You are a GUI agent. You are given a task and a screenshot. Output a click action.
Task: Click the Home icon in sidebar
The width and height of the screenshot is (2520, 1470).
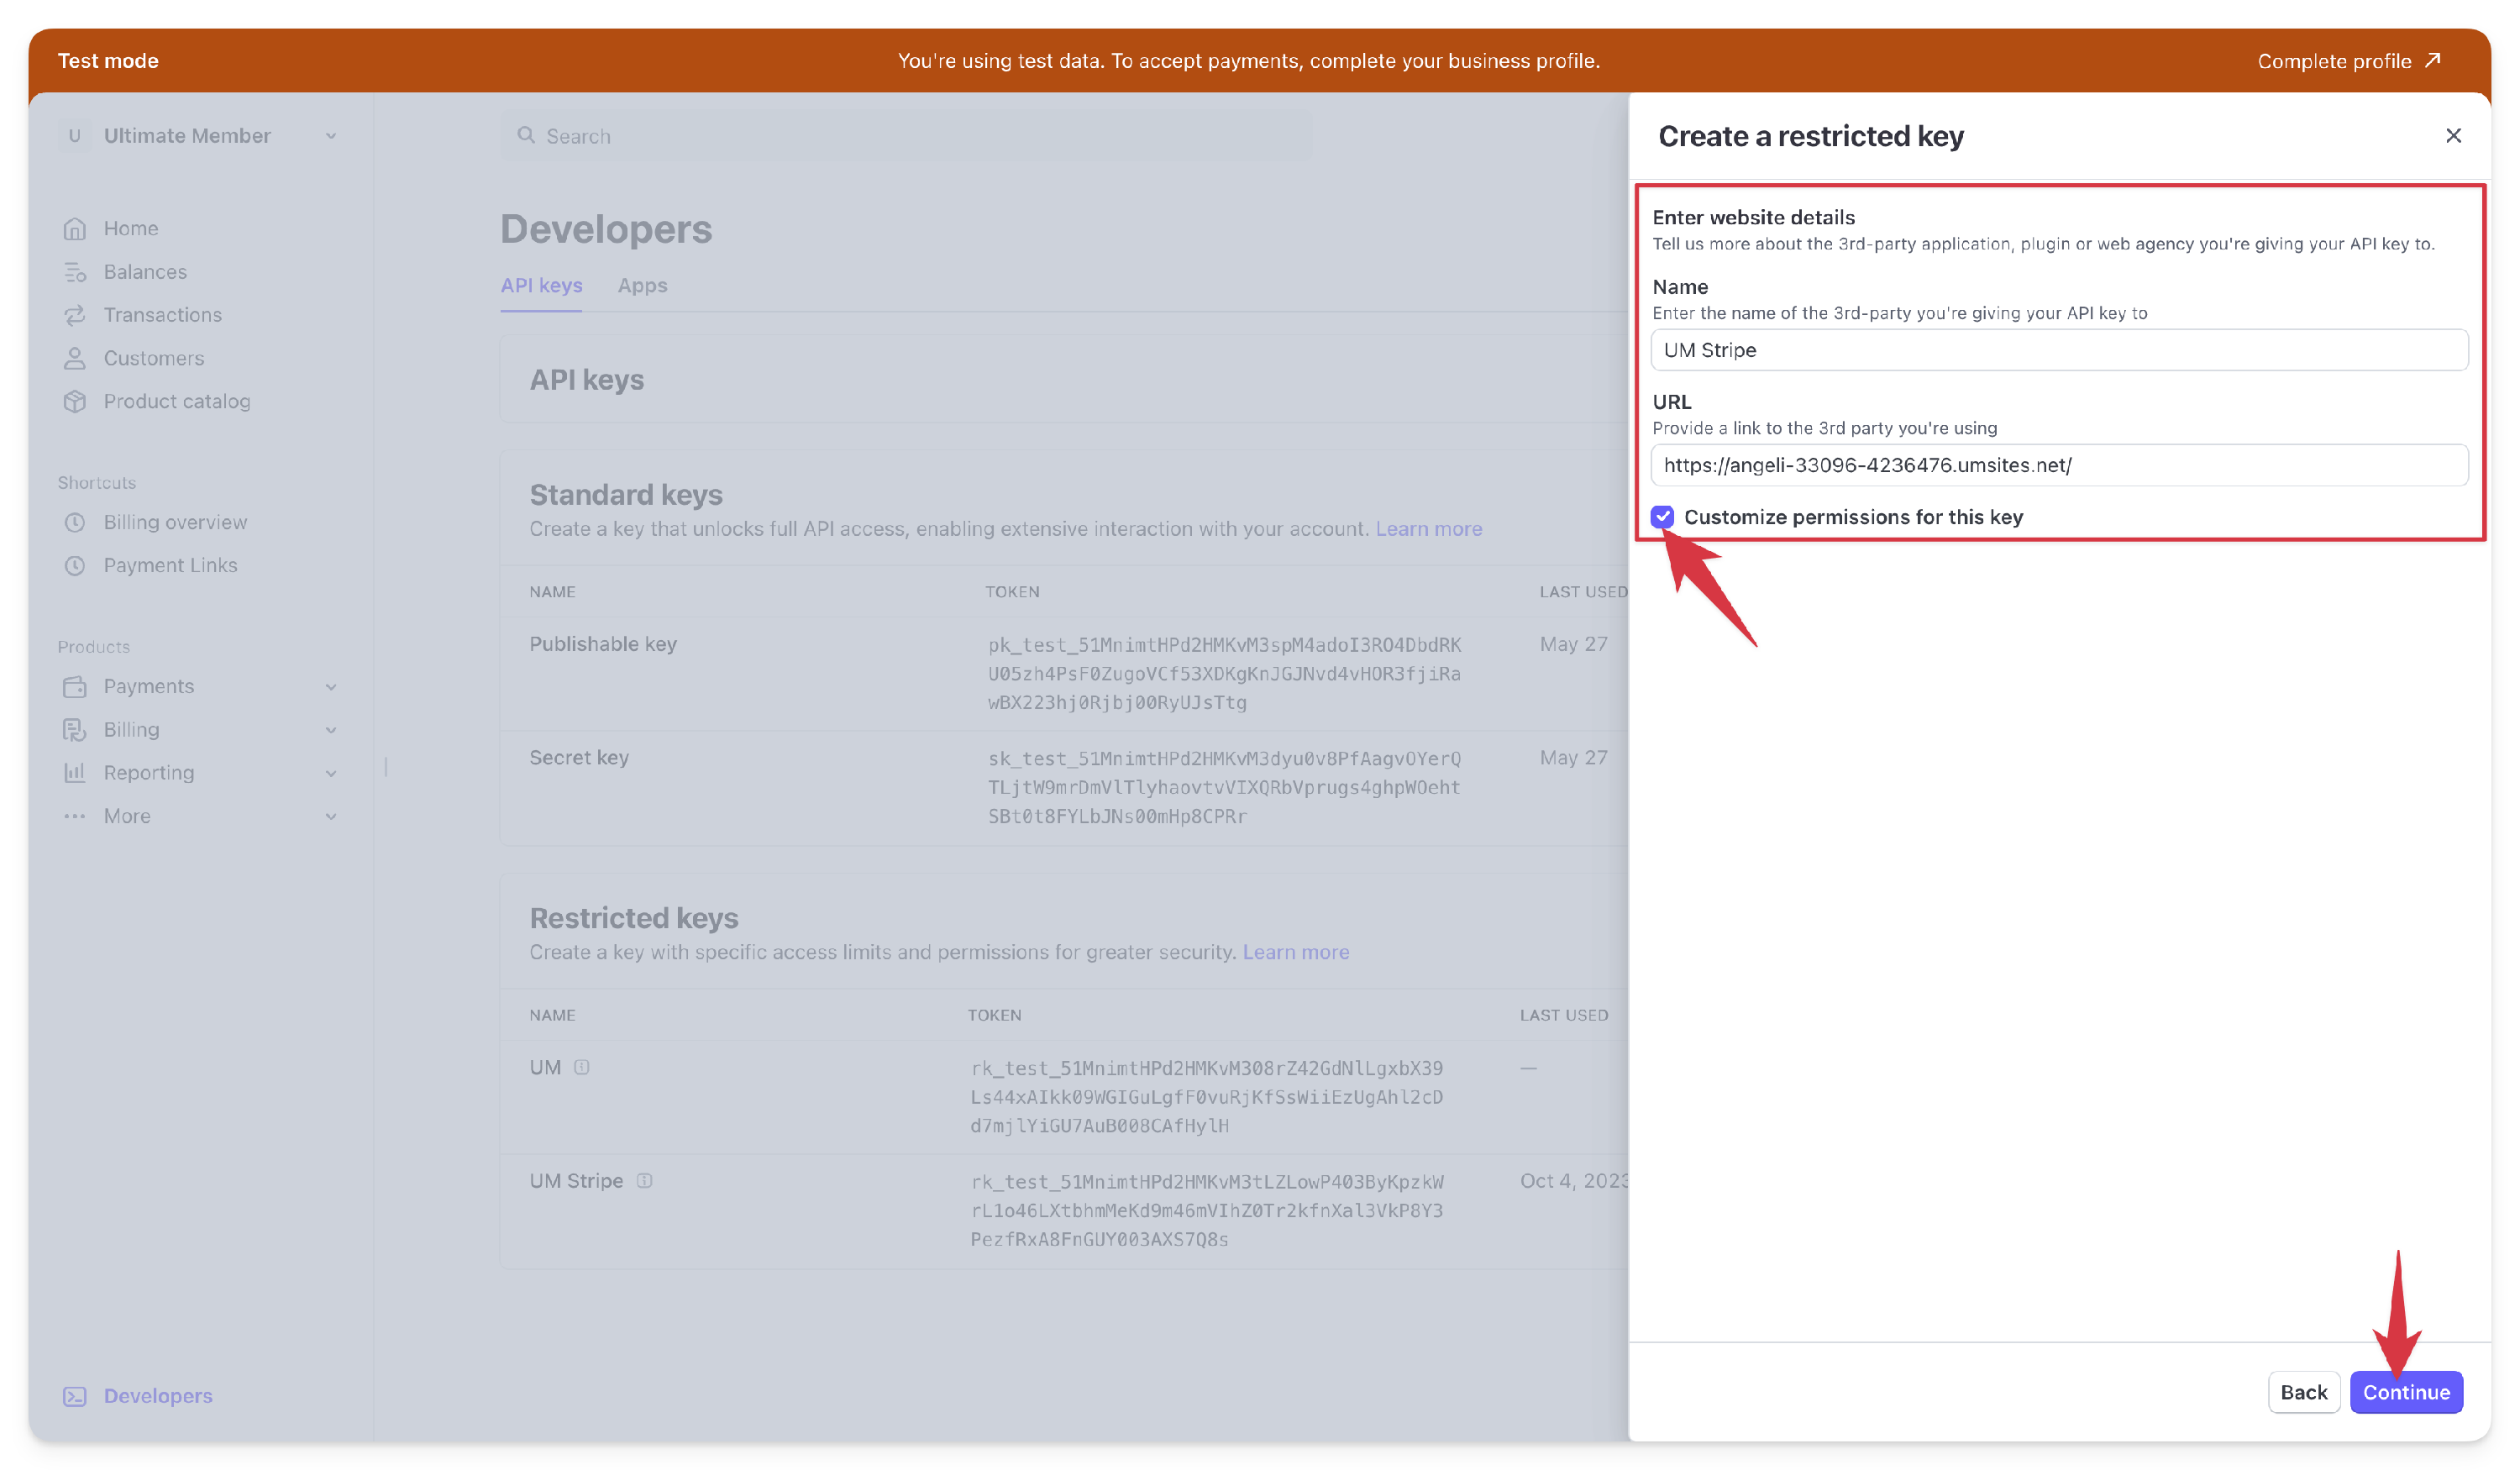pos(74,229)
